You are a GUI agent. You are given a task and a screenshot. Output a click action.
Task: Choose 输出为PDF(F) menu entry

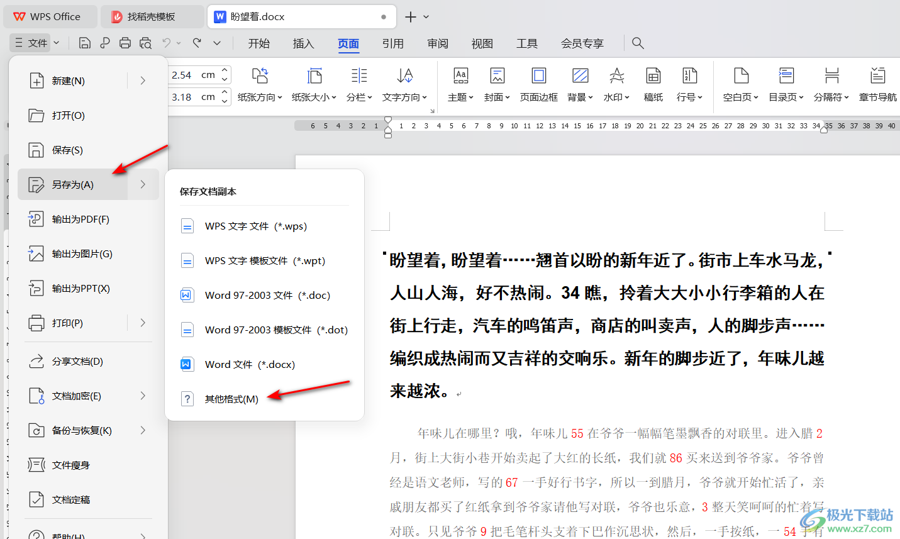pos(88,219)
